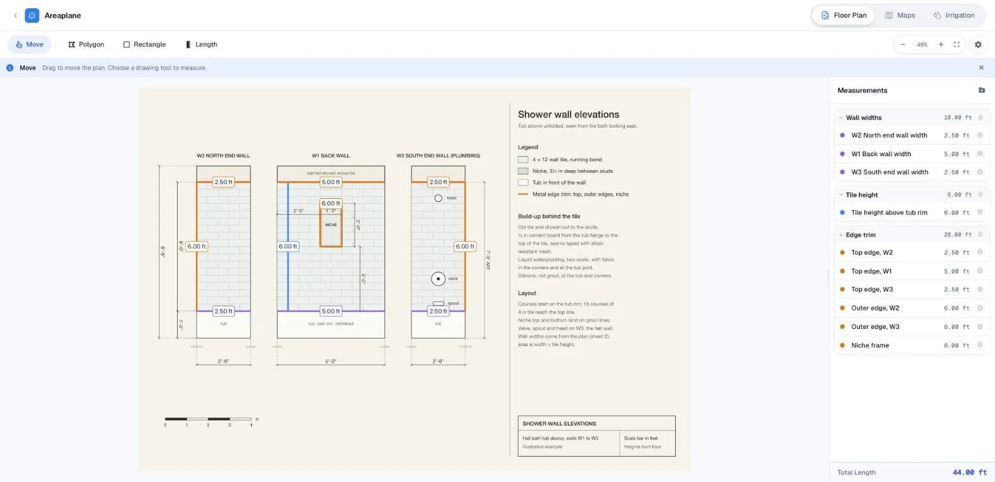This screenshot has width=995, height=482.
Task: Click the 6.00 ft label on the niche
Action: coord(331,204)
